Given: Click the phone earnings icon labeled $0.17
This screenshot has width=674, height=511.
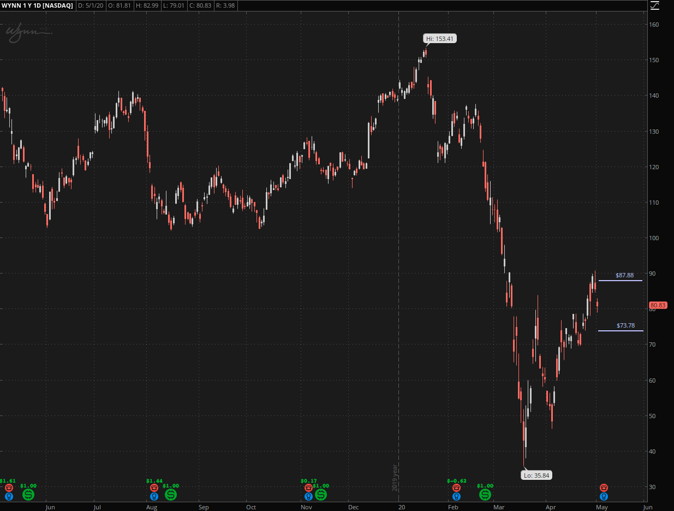Looking at the screenshot, I should [308, 488].
